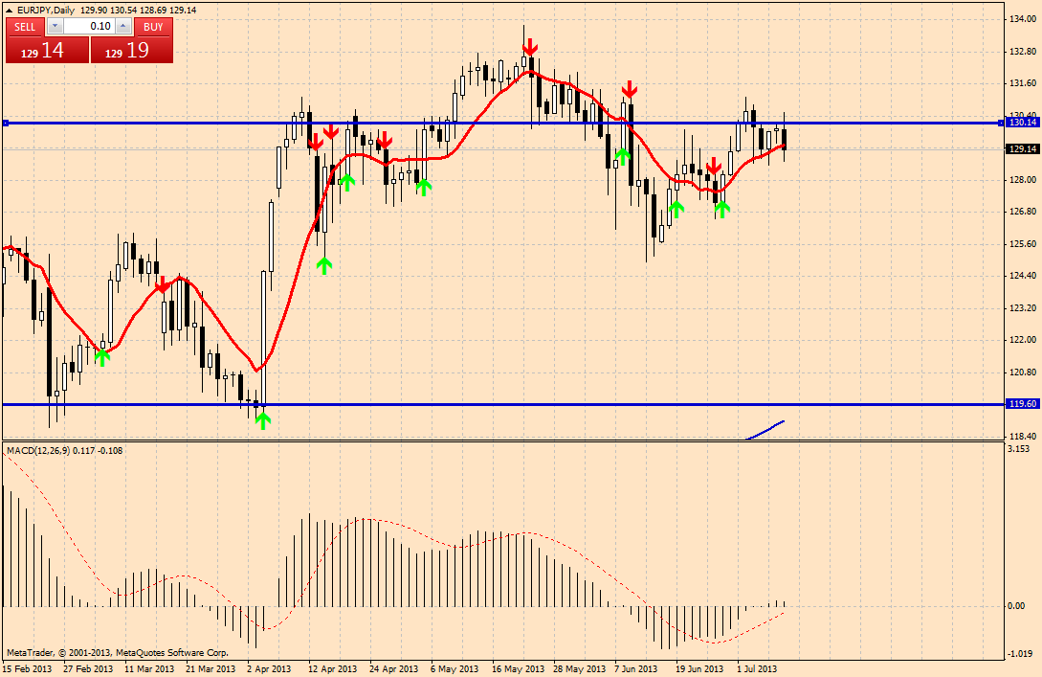Click the 124.40 price axis label
Viewport: 1042px width, 677px height.
(1023, 276)
